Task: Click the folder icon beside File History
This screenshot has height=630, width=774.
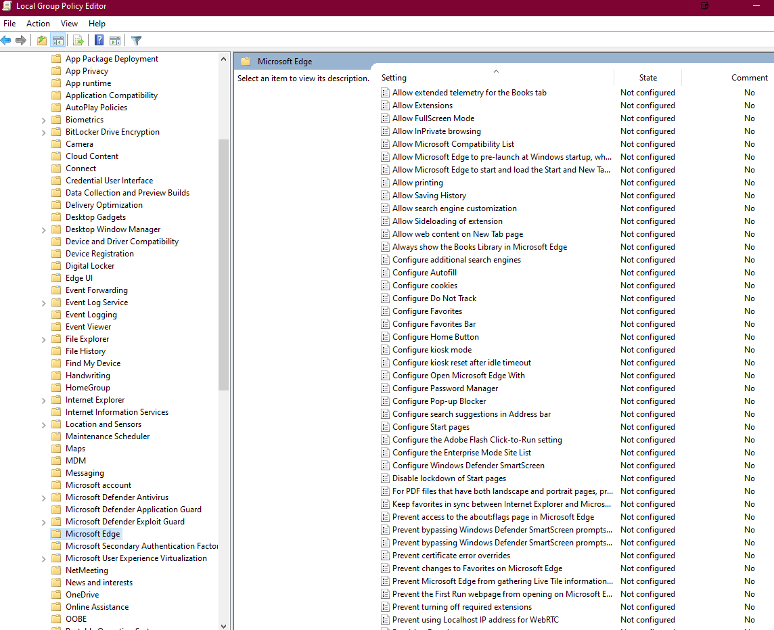Action: click(x=56, y=351)
